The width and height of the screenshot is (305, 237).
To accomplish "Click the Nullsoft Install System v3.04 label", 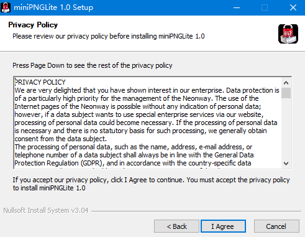I will tap(46, 210).
